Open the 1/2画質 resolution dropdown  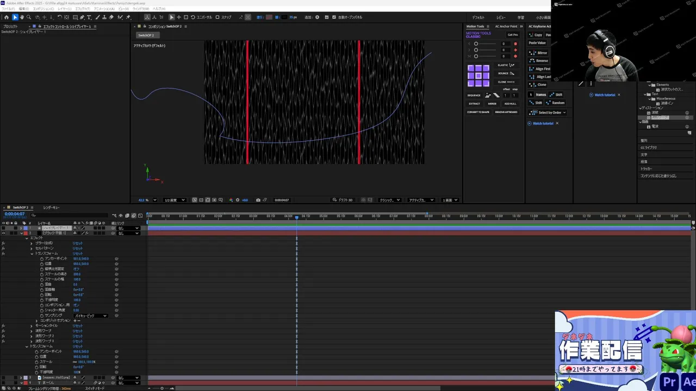click(175, 200)
